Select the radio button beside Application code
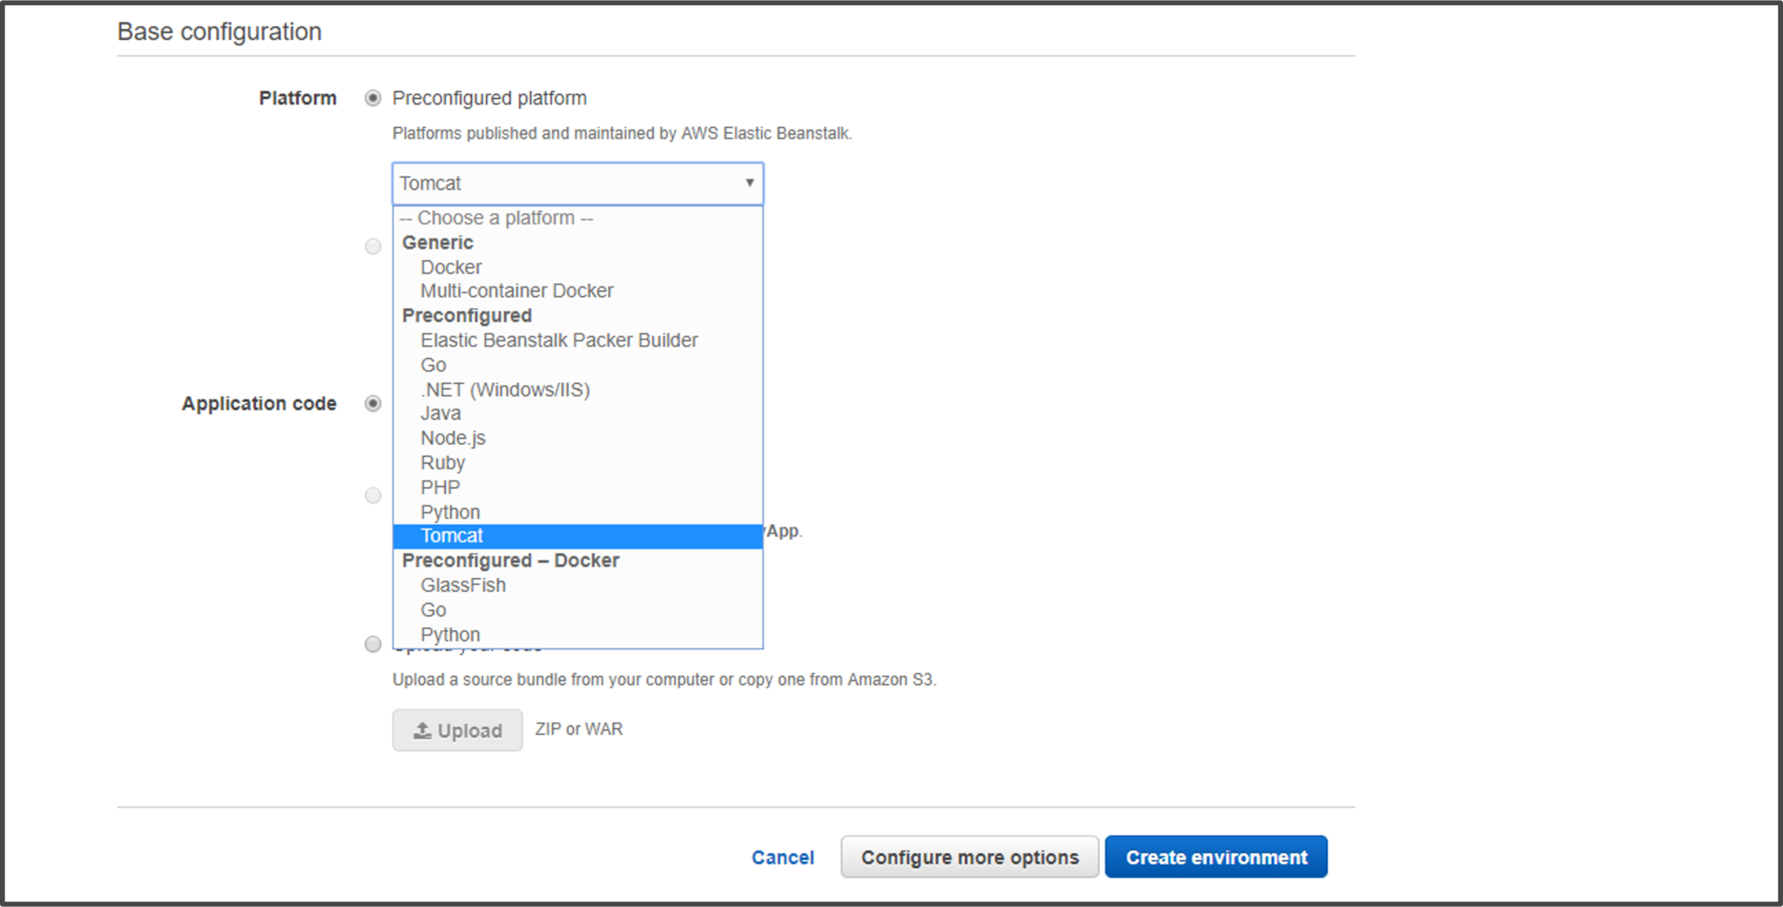The height and width of the screenshot is (907, 1783). (x=373, y=404)
